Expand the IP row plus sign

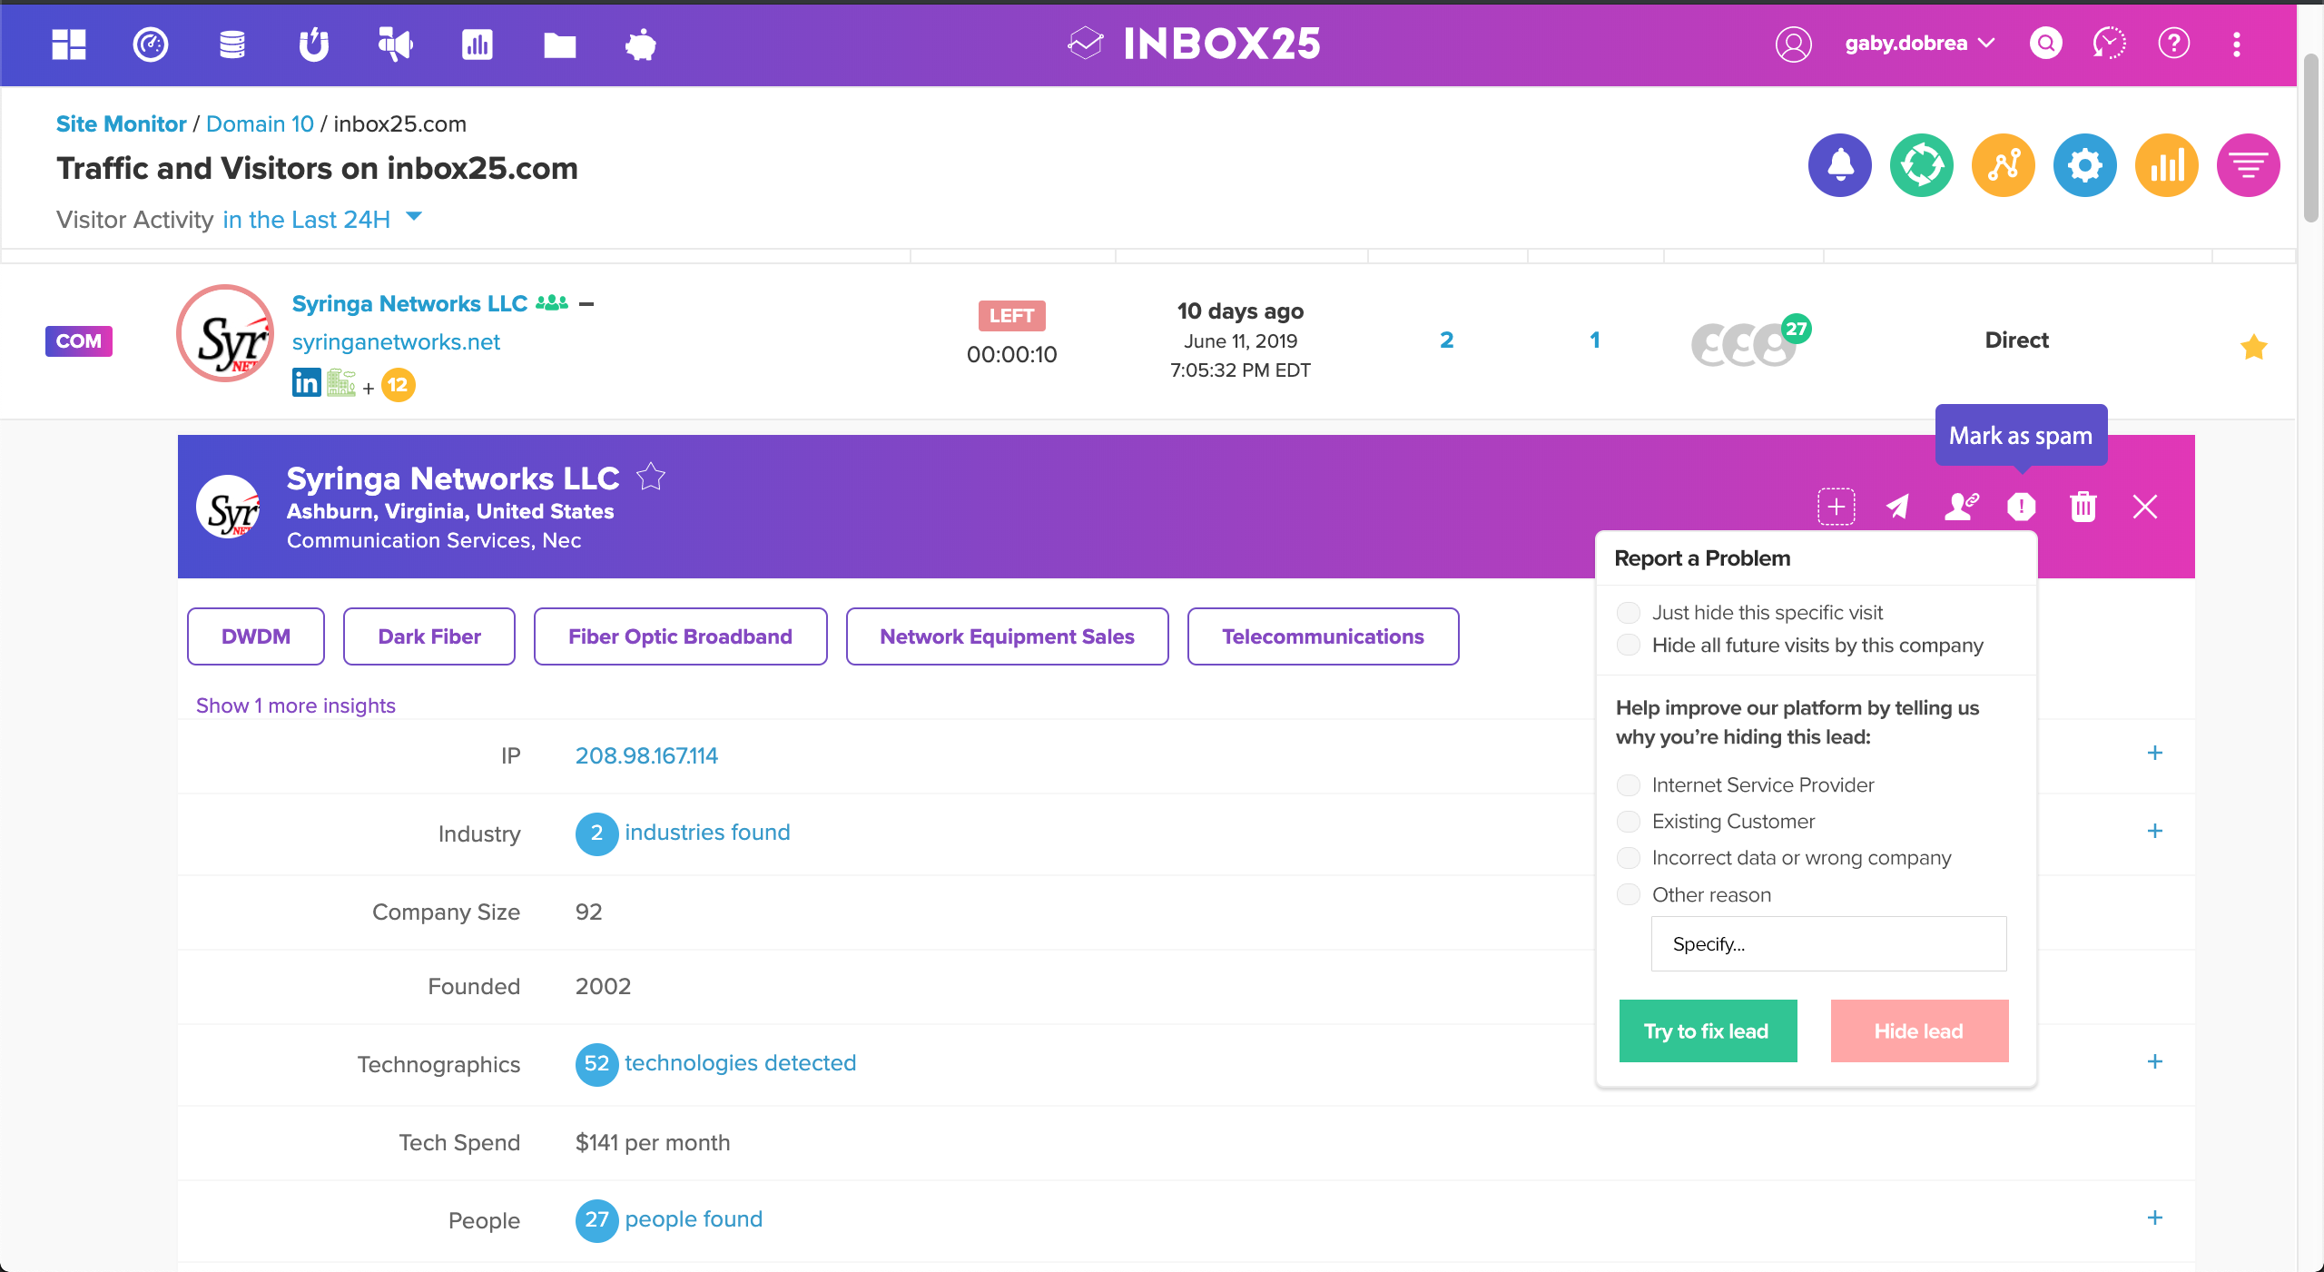[x=2155, y=753]
